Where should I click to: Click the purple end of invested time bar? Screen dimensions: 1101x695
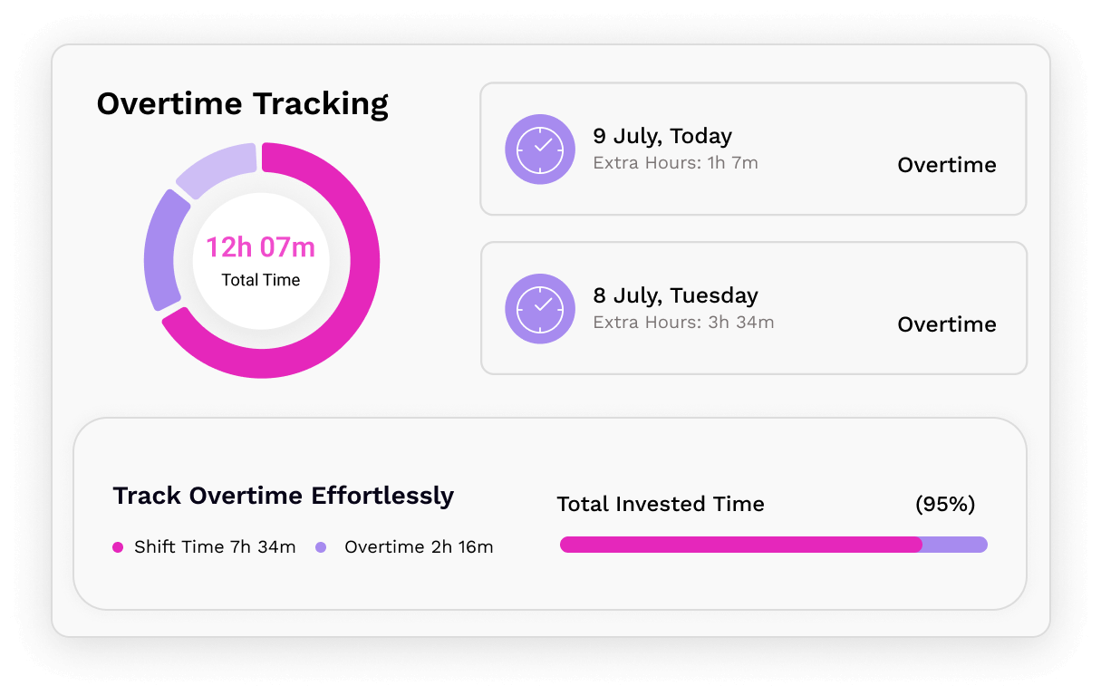[956, 545]
